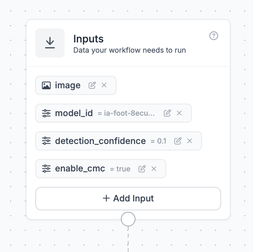Edit the model_id parameter
Viewport: 253px width, 252px height.
167,113
